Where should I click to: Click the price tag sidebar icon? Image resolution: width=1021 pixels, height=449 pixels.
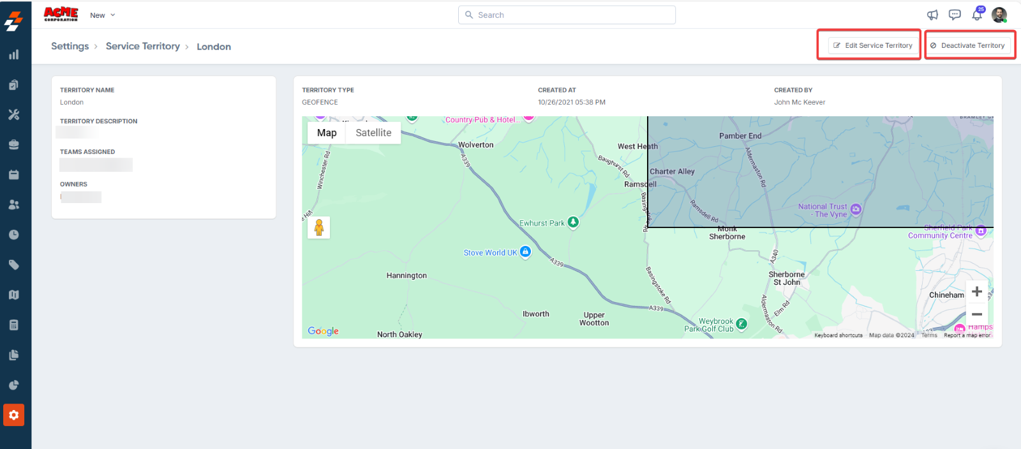(13, 265)
